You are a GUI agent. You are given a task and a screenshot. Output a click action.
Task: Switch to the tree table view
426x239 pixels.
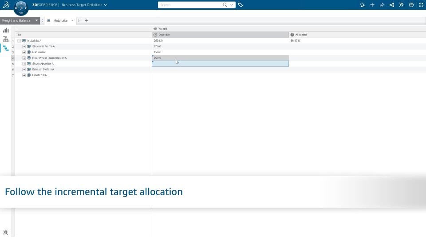6,48
